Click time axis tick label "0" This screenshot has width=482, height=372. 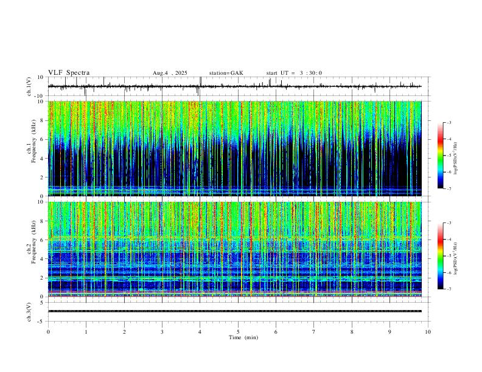[48, 332]
